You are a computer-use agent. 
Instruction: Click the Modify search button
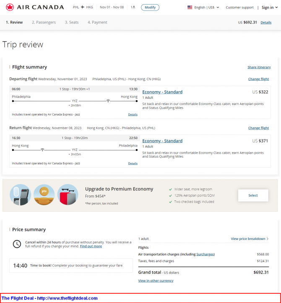coord(150,7)
